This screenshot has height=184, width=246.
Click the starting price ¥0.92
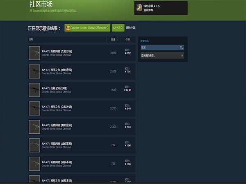[x=128, y=53]
